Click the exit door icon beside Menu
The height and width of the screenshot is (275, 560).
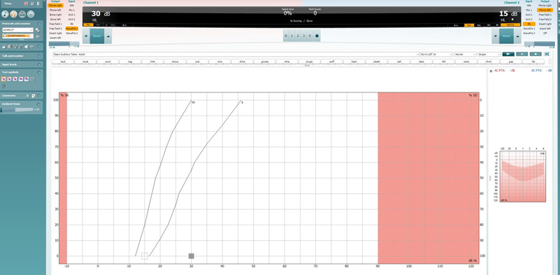tap(38, 3)
